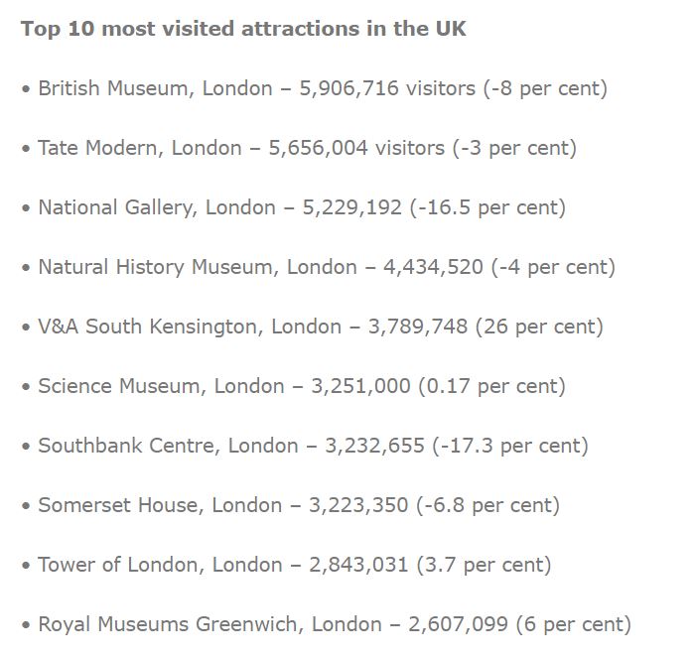Click the 2,843,031 visitor number
Screen dimensions: 695x658
tap(358, 565)
